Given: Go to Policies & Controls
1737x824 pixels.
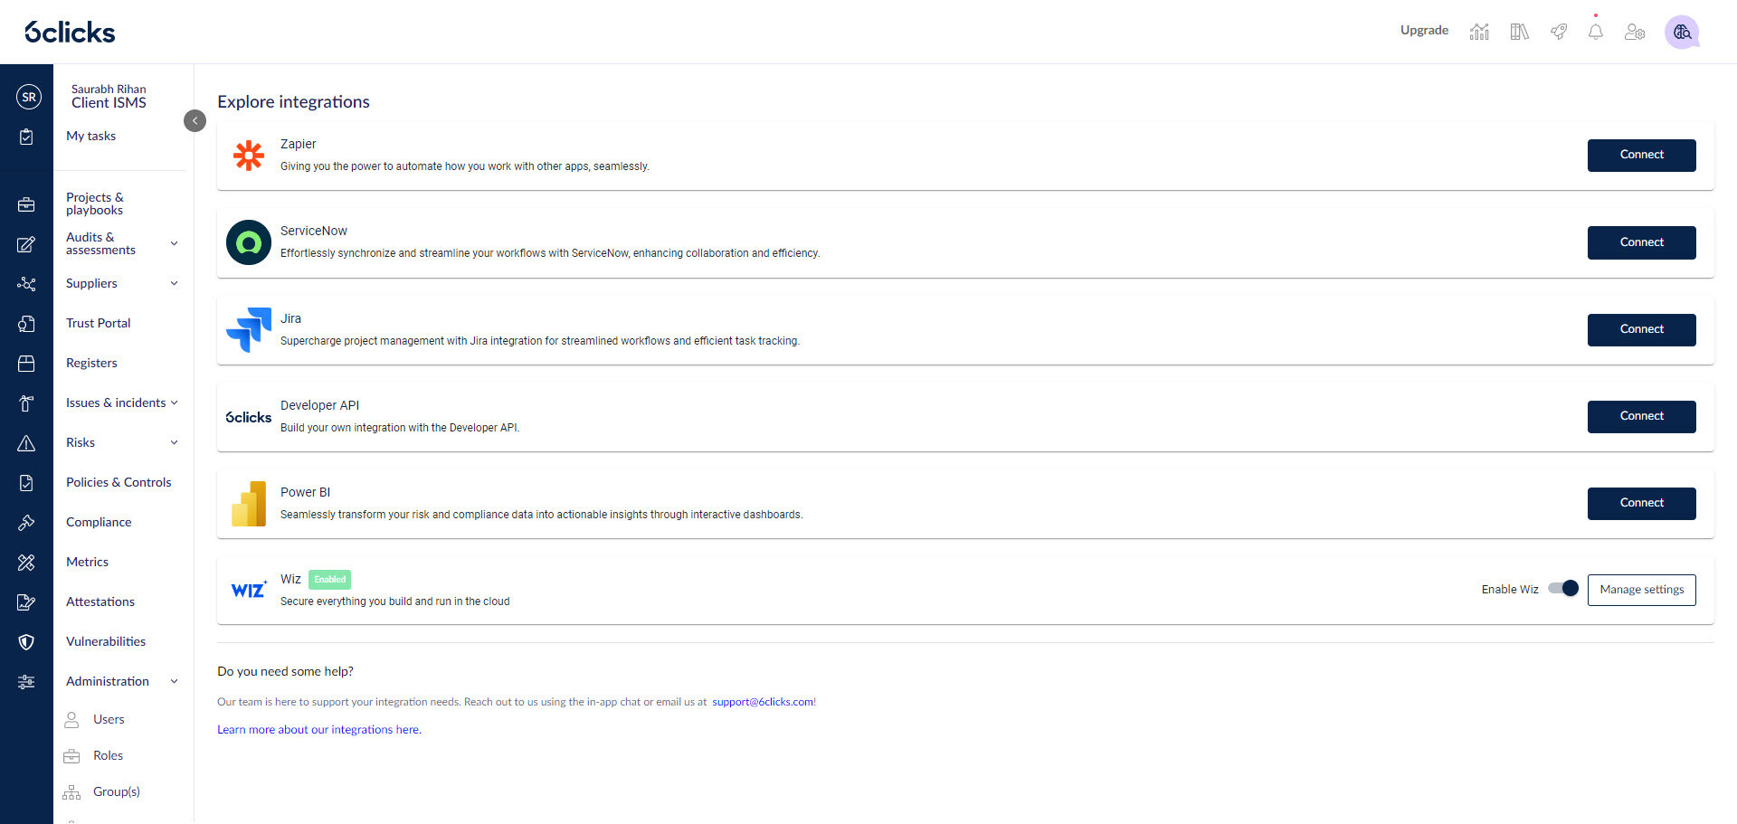Looking at the screenshot, I should [119, 482].
